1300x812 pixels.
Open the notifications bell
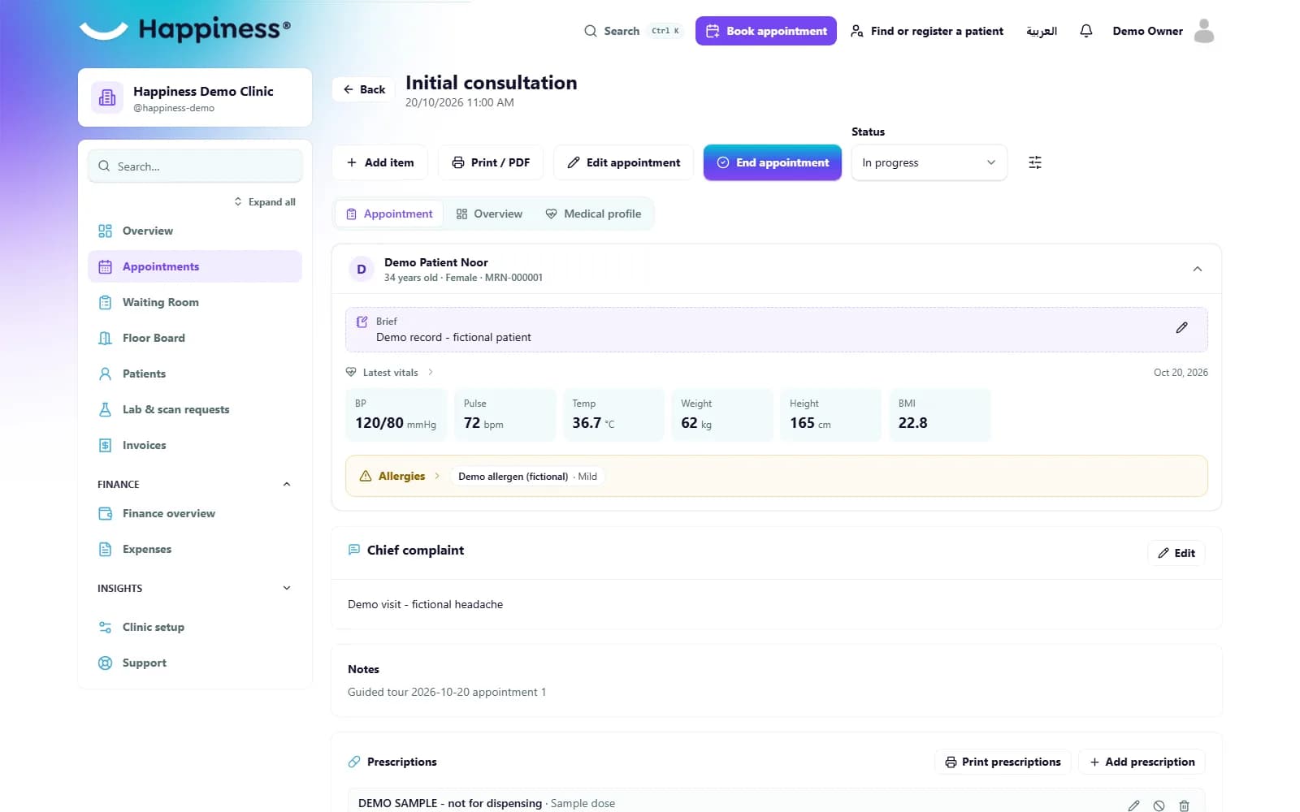point(1085,31)
